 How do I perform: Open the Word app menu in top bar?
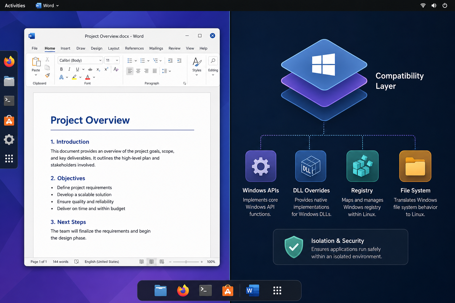tap(47, 5)
